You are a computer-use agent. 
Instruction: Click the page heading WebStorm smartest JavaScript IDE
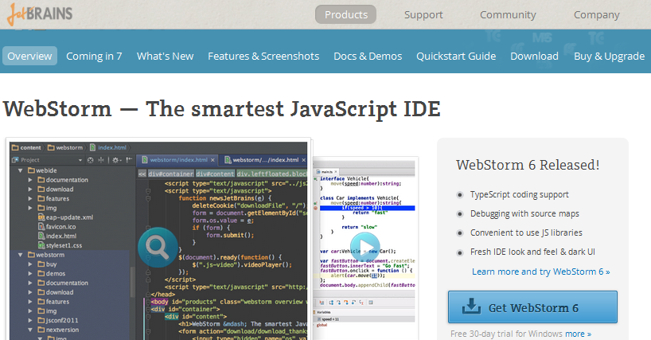click(x=222, y=109)
